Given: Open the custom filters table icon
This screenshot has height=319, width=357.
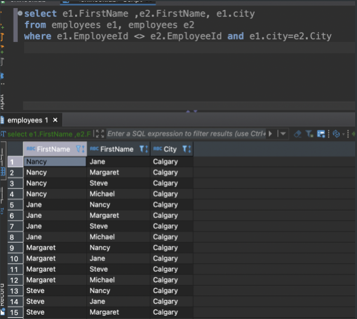Looking at the screenshot, I should click(321, 134).
